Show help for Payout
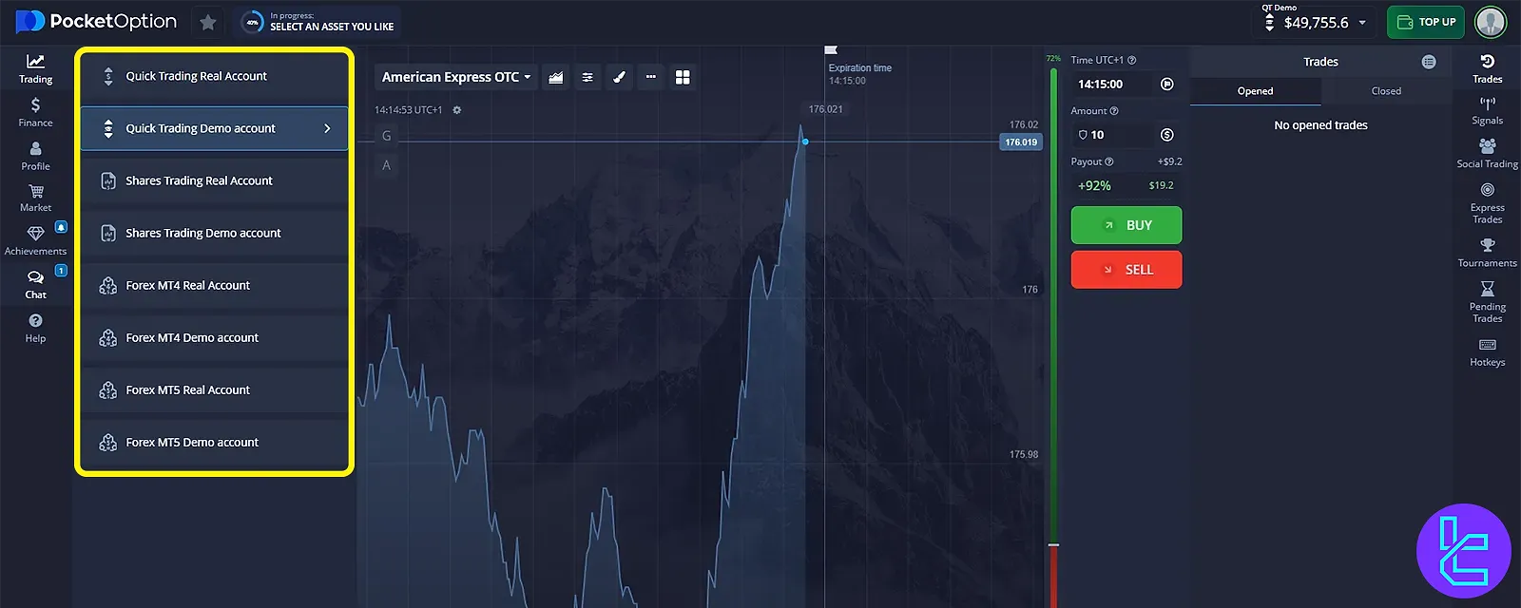1521x608 pixels. 1109,161
